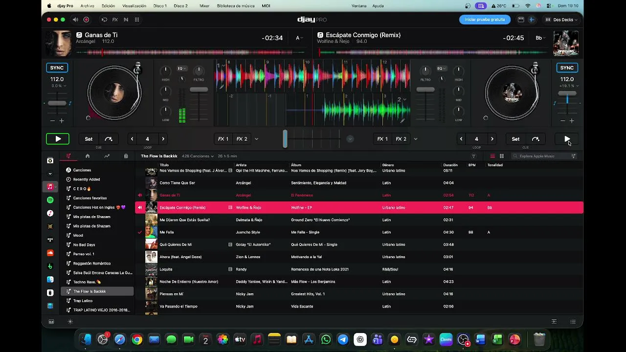Click the speaker volume icon in the top toolbar
This screenshot has height=352, width=626.
pyautogui.click(x=75, y=20)
